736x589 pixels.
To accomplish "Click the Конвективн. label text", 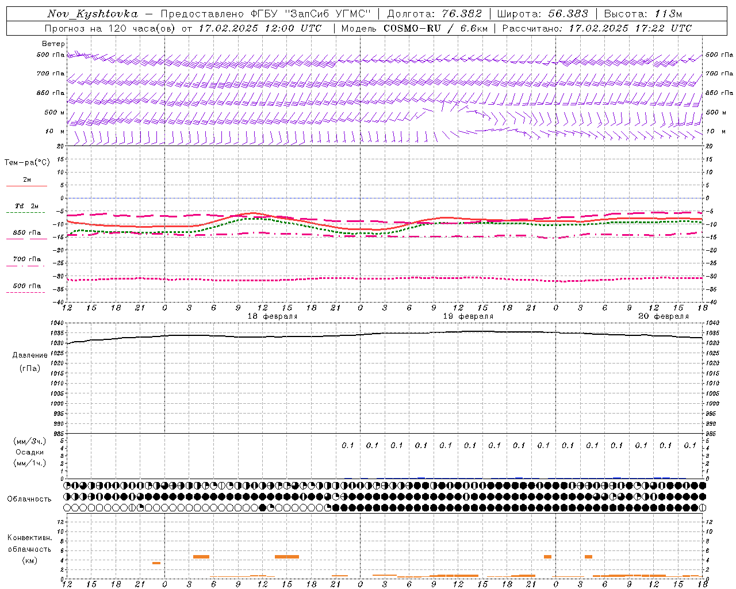I will (x=29, y=538).
